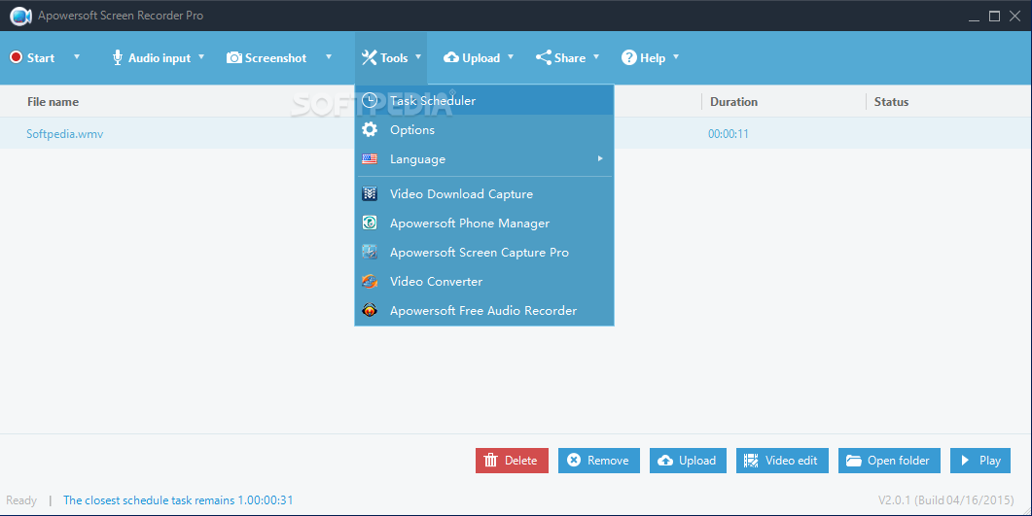Click the wrench Tools icon
Viewport: 1032px width, 516px height.
coord(370,58)
